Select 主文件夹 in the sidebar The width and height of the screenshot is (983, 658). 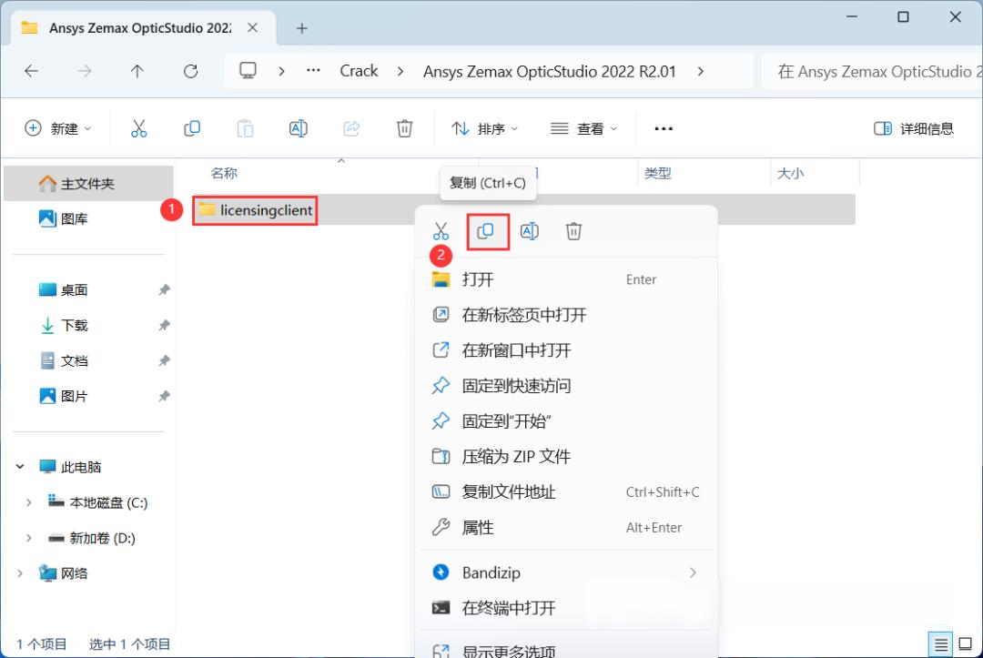(x=88, y=184)
